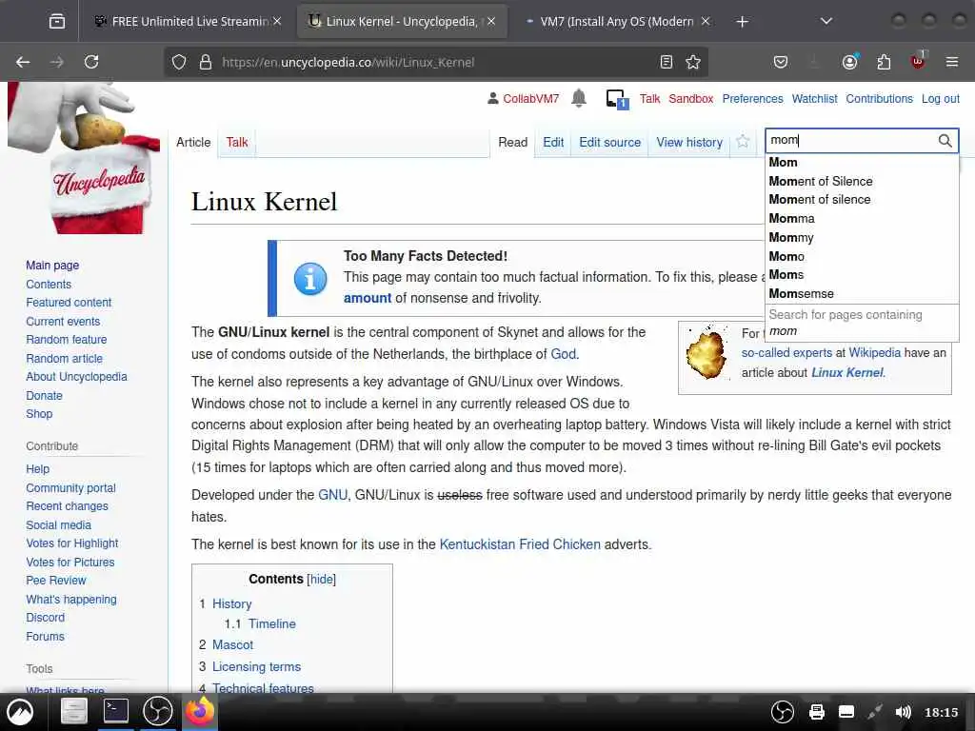Close the FREE Unlimited Live Streaming tab

pos(277,21)
